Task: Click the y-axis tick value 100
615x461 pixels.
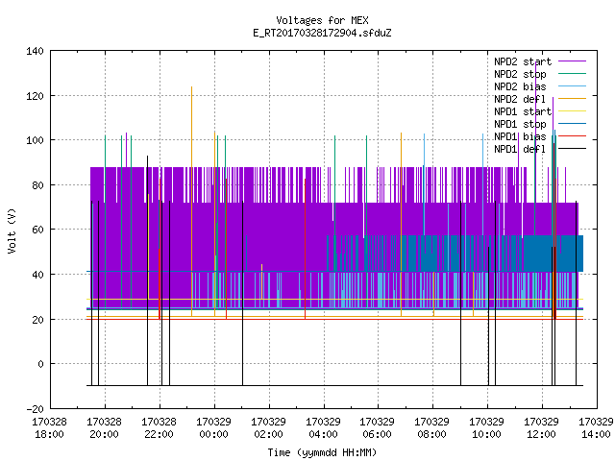Action: click(x=35, y=140)
